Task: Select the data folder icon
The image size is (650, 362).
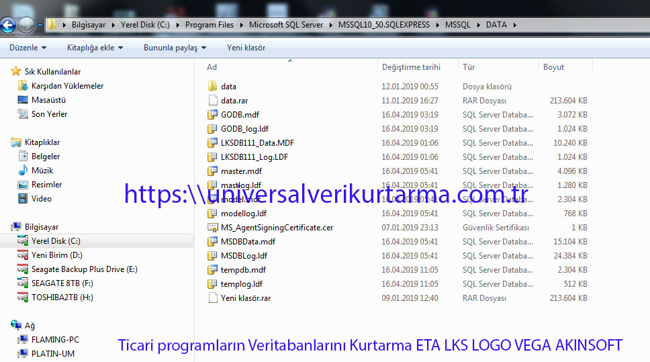Action: [x=212, y=86]
